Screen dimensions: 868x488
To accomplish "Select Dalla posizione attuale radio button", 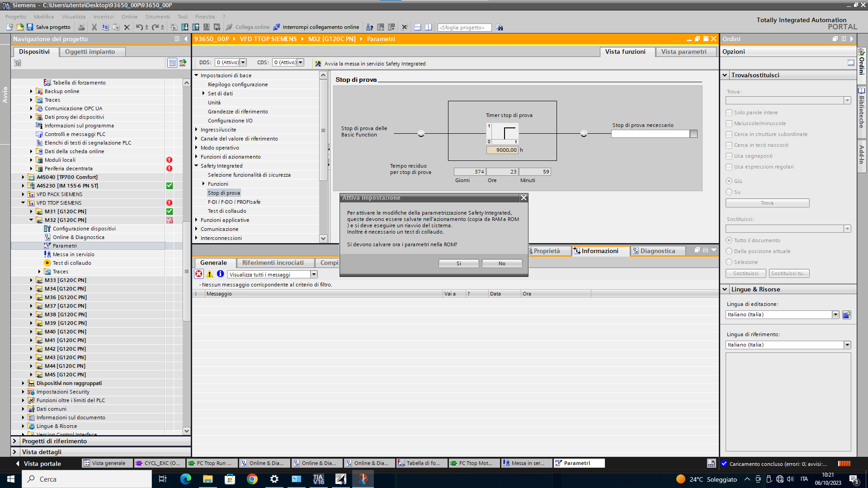I will coord(729,251).
